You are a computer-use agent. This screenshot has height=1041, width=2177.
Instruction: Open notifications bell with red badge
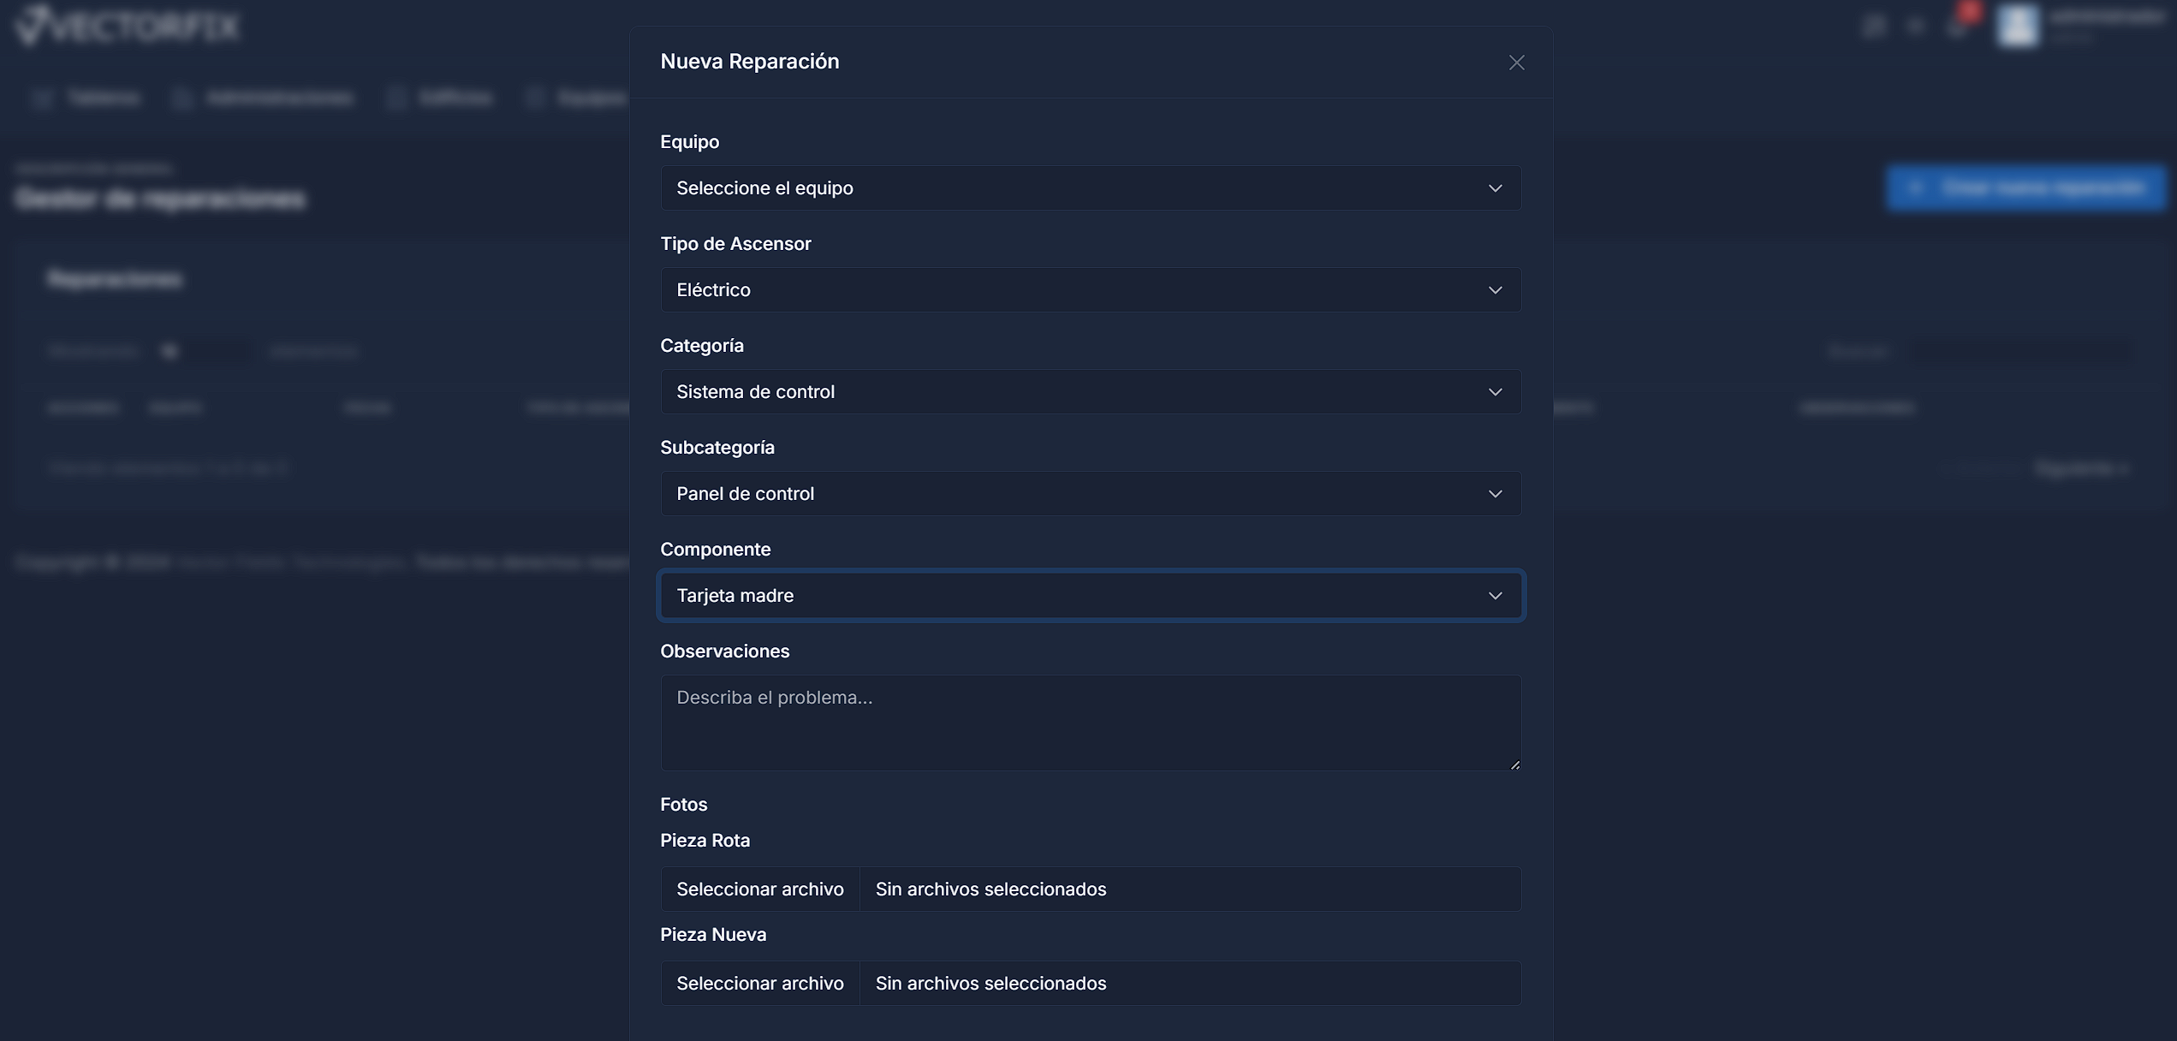click(x=1959, y=24)
